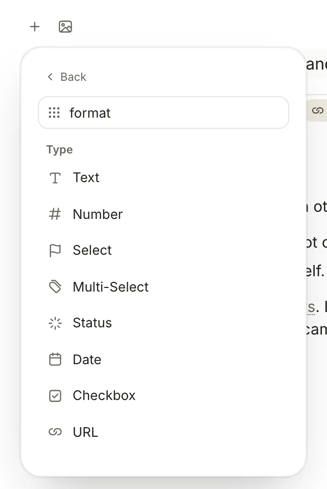Click the Number hash icon
The height and width of the screenshot is (489, 327).
click(55, 214)
